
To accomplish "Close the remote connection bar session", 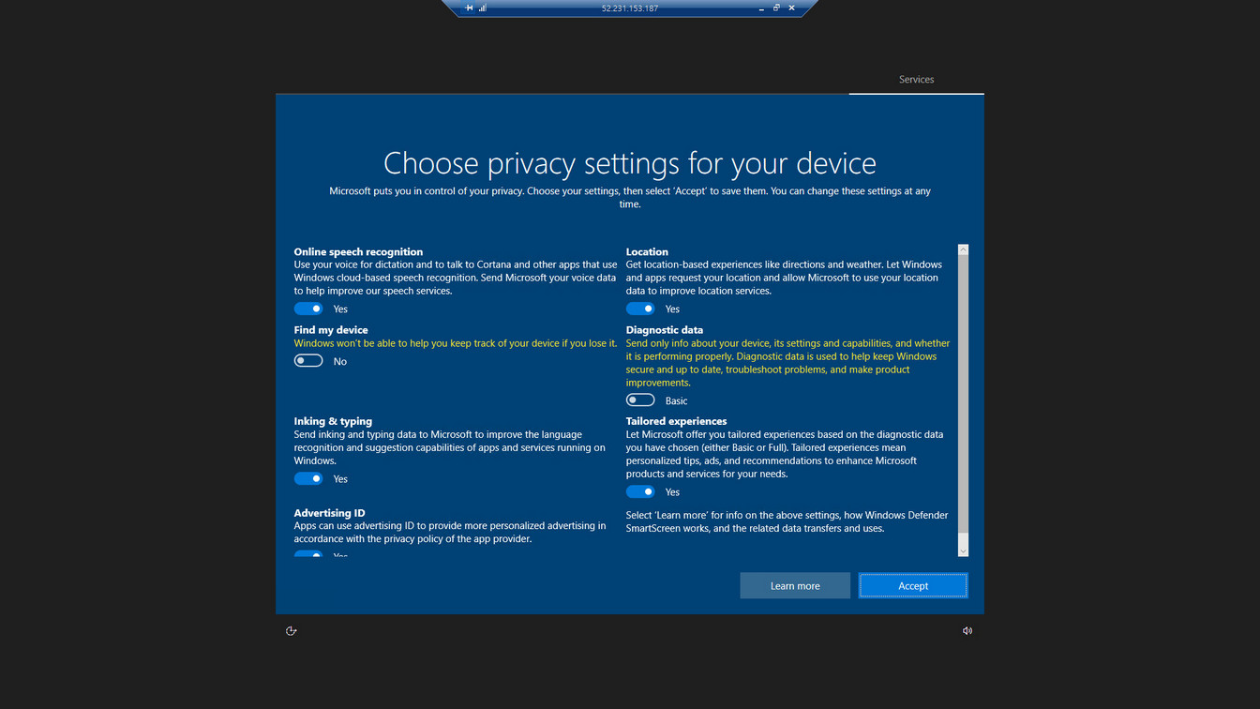I will [791, 8].
